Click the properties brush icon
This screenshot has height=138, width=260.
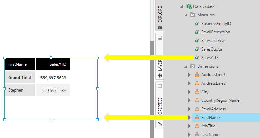coord(160,124)
